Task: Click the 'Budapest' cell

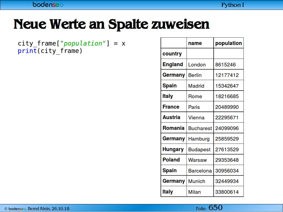Action: pos(199,150)
